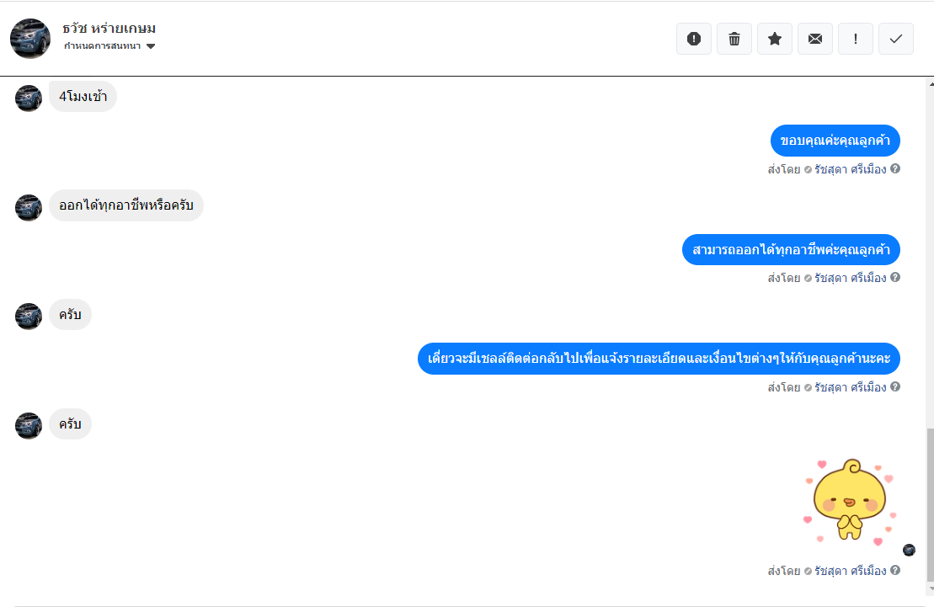The width and height of the screenshot is (934, 607).
Task: Open ธวัช หร่ายเกษม profile name in header
Action: click(x=109, y=29)
